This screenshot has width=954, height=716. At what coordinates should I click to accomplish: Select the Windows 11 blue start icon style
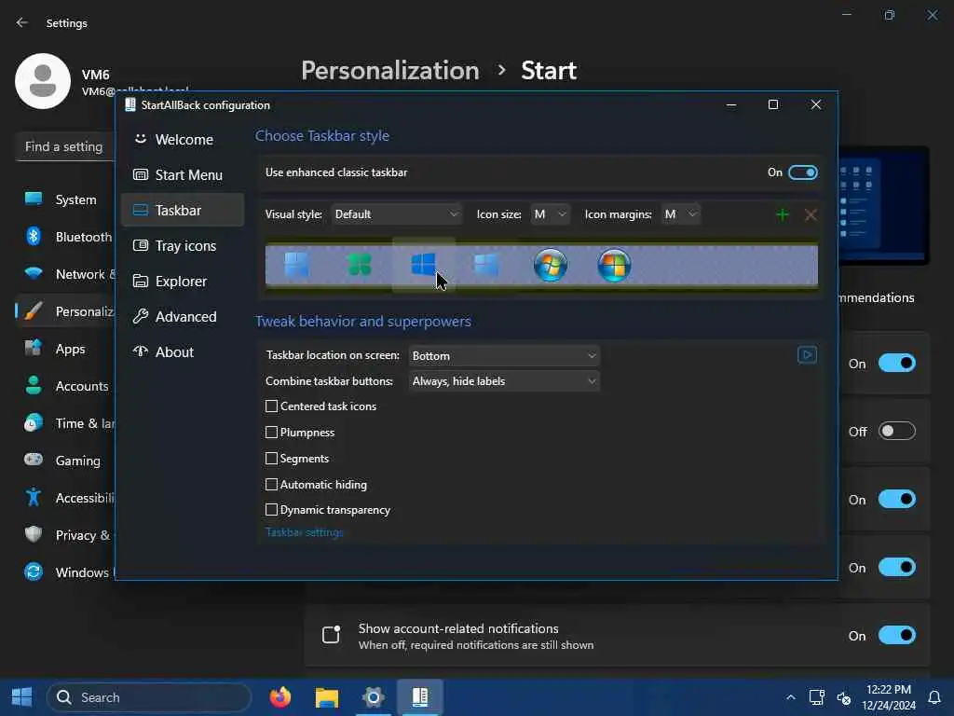[x=296, y=266]
